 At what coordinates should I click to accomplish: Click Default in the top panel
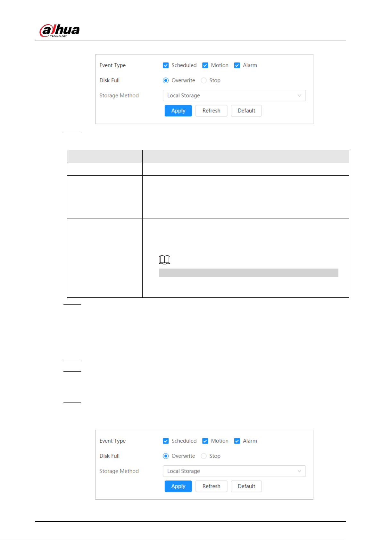(x=246, y=111)
